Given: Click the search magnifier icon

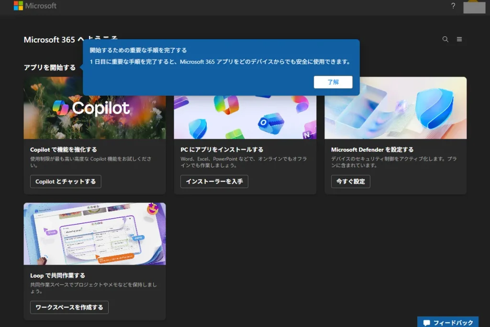Looking at the screenshot, I should pyautogui.click(x=445, y=39).
